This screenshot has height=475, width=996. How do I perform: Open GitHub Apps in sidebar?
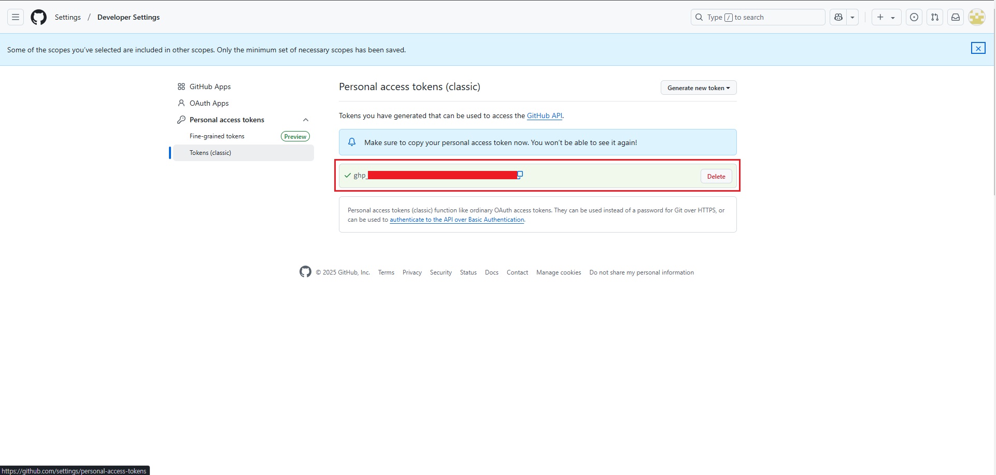[x=210, y=87]
